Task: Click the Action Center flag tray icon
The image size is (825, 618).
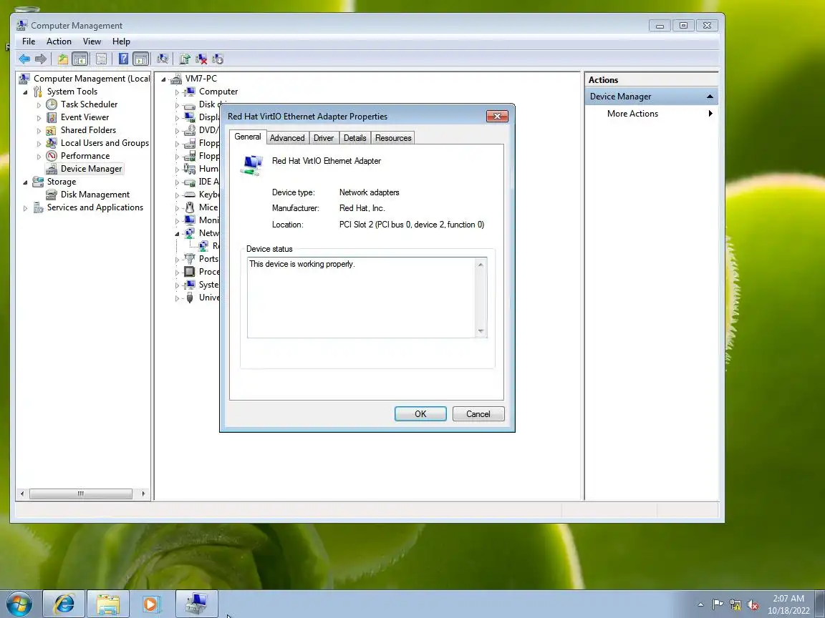Action: point(718,605)
